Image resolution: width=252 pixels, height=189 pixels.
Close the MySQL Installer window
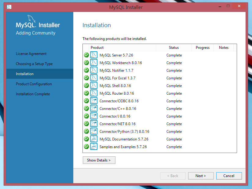click(x=239, y=6)
